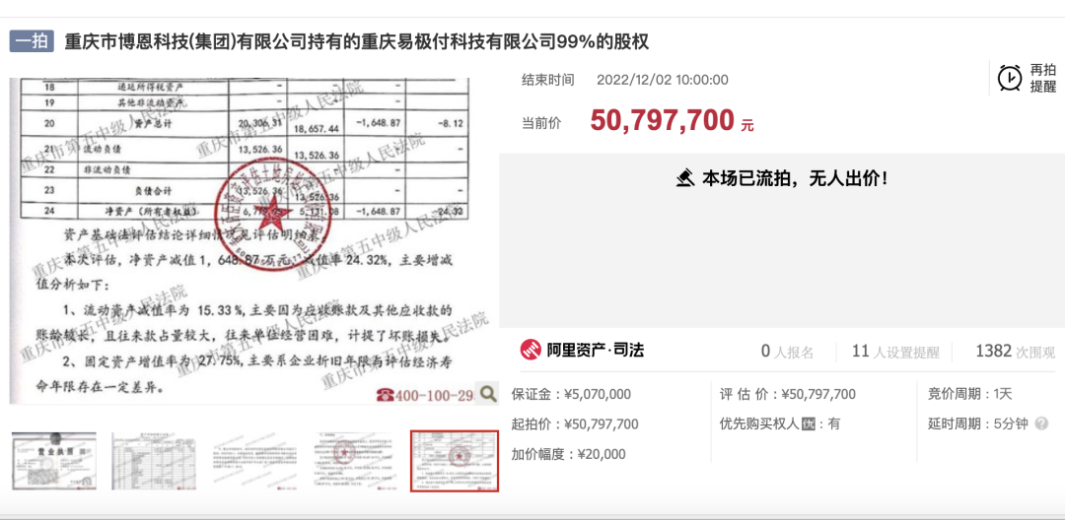Click the alarm clock re-auction reminder icon
This screenshot has width=1065, height=520.
pyautogui.click(x=1010, y=78)
